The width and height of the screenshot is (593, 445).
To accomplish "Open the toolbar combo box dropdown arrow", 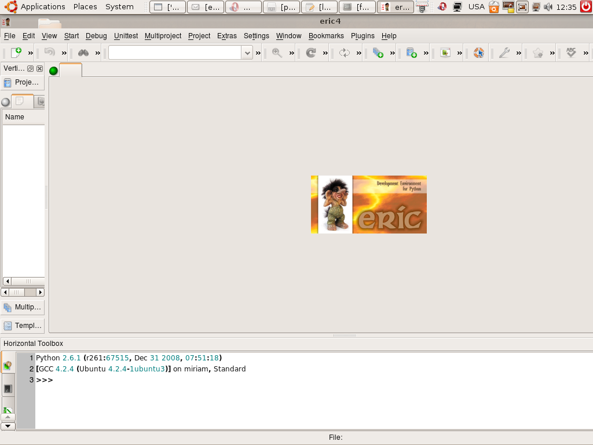I will pos(247,53).
